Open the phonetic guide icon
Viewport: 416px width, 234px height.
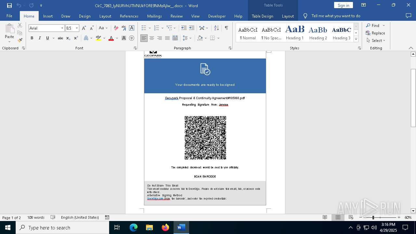click(x=124, y=28)
